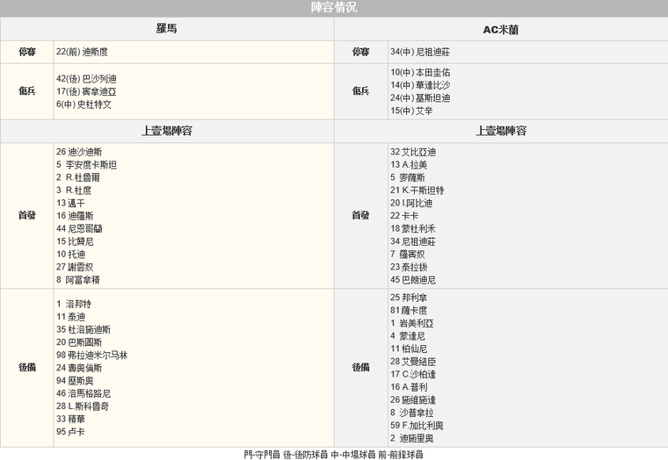
Task: Click injured player 17(後) 窩拿迪亞
Action: click(86, 91)
